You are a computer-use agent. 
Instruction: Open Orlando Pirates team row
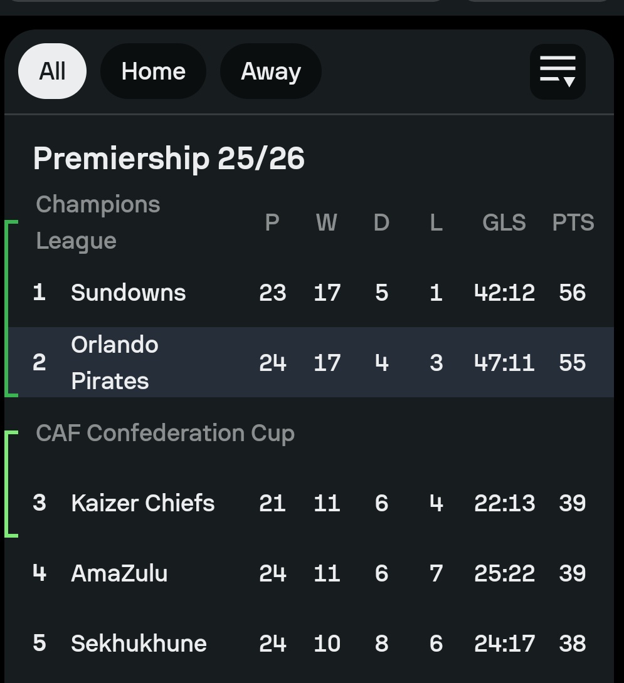(311, 362)
